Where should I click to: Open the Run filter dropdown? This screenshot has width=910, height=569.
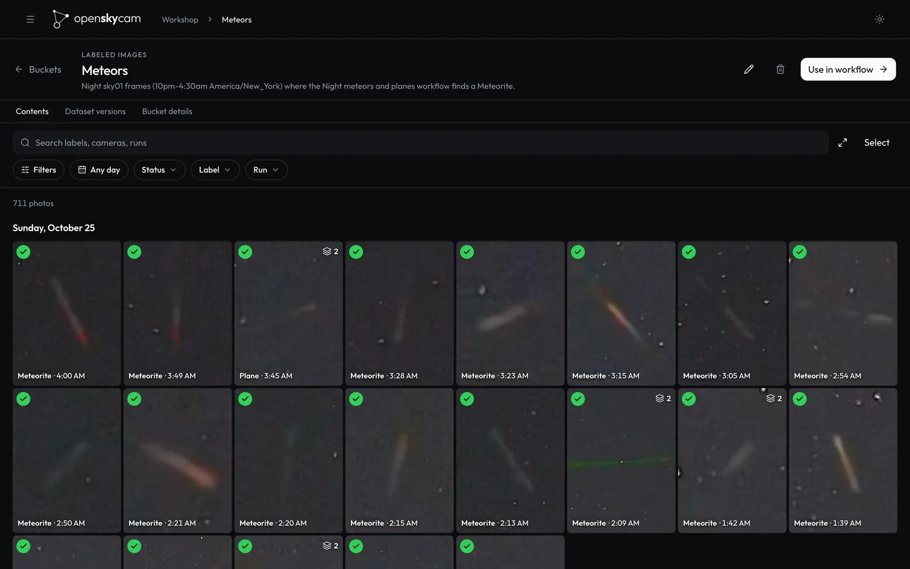266,170
